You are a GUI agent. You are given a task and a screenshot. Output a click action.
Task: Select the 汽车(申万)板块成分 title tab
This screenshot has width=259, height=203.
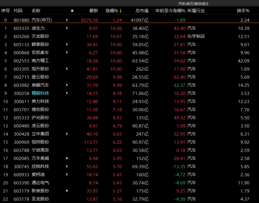click(193, 4)
